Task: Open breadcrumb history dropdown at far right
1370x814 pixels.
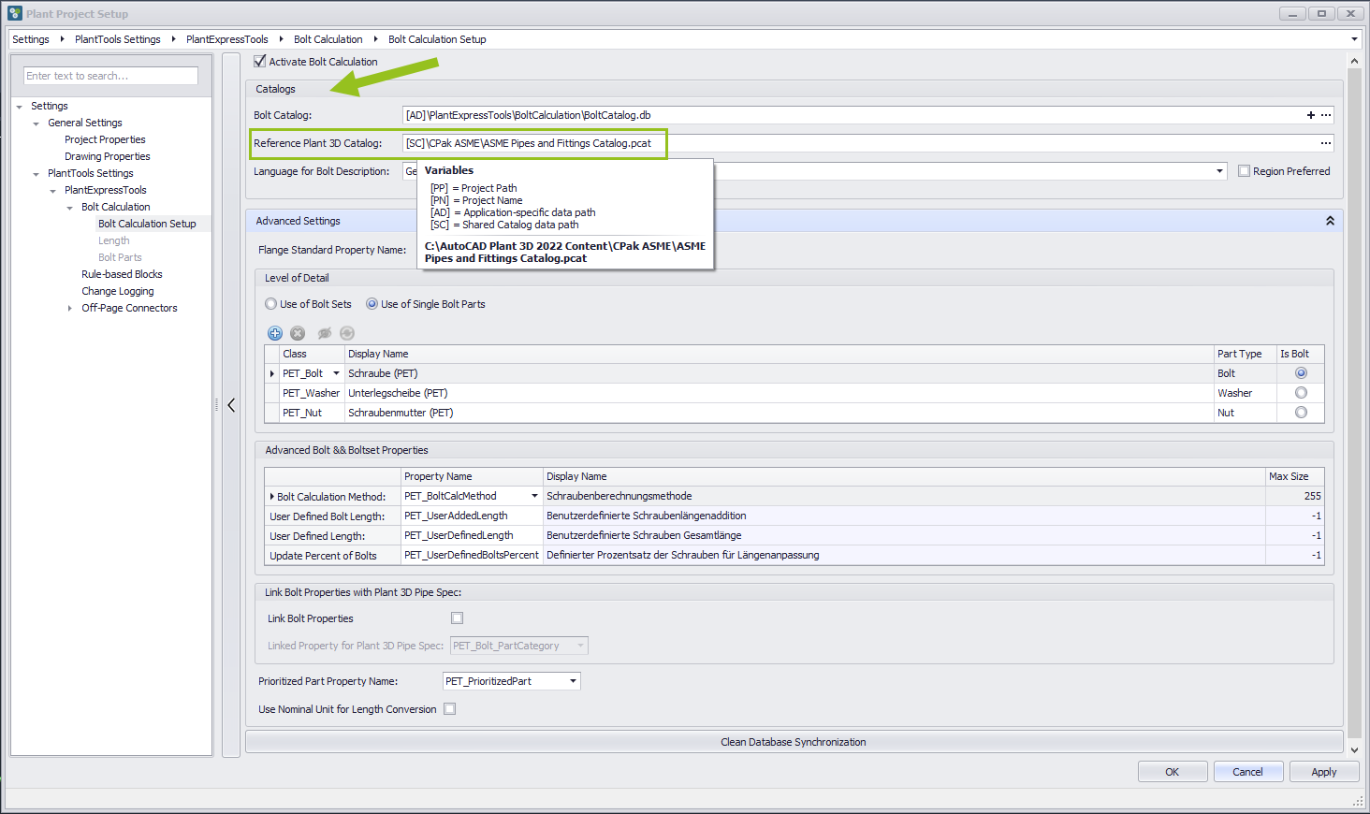Action: [1354, 39]
